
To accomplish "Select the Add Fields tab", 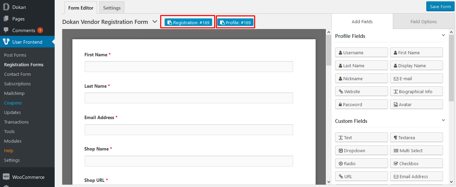I will [362, 21].
